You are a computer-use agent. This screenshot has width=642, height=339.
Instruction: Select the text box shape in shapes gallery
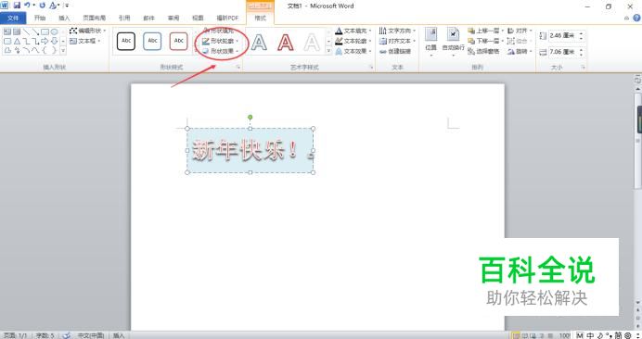click(7, 31)
